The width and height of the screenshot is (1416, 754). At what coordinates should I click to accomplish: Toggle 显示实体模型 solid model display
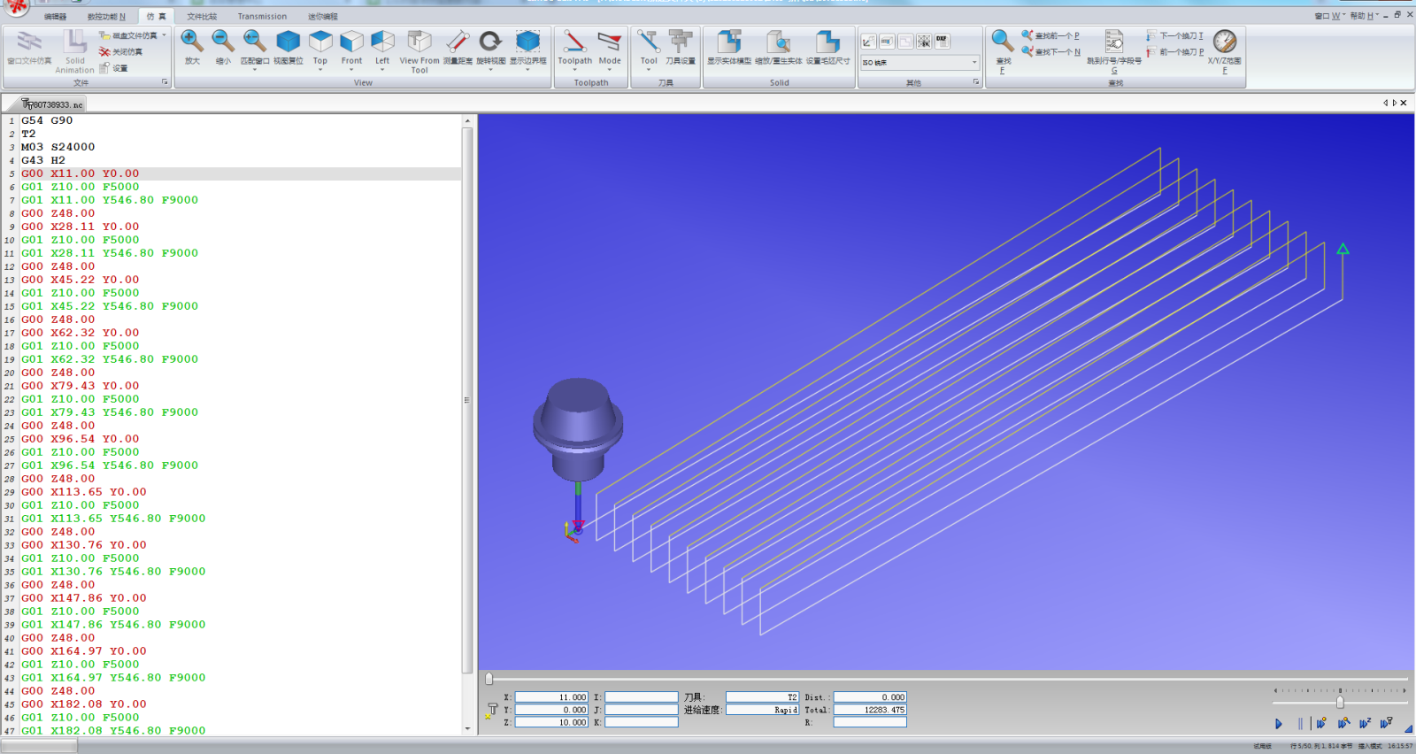tap(729, 42)
